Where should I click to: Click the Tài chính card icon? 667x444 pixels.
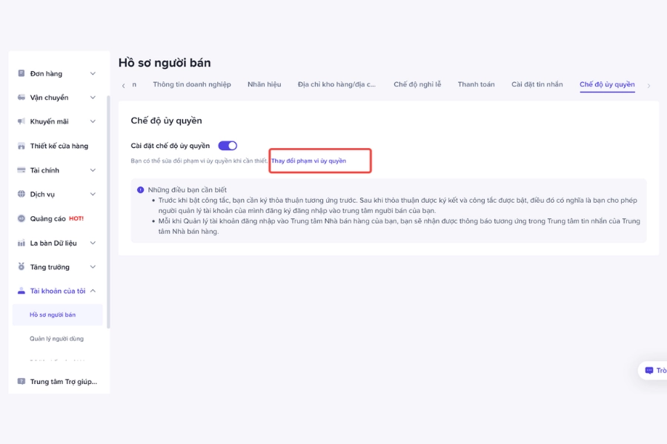21,170
